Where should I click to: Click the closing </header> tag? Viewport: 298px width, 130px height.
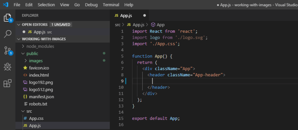158,87
